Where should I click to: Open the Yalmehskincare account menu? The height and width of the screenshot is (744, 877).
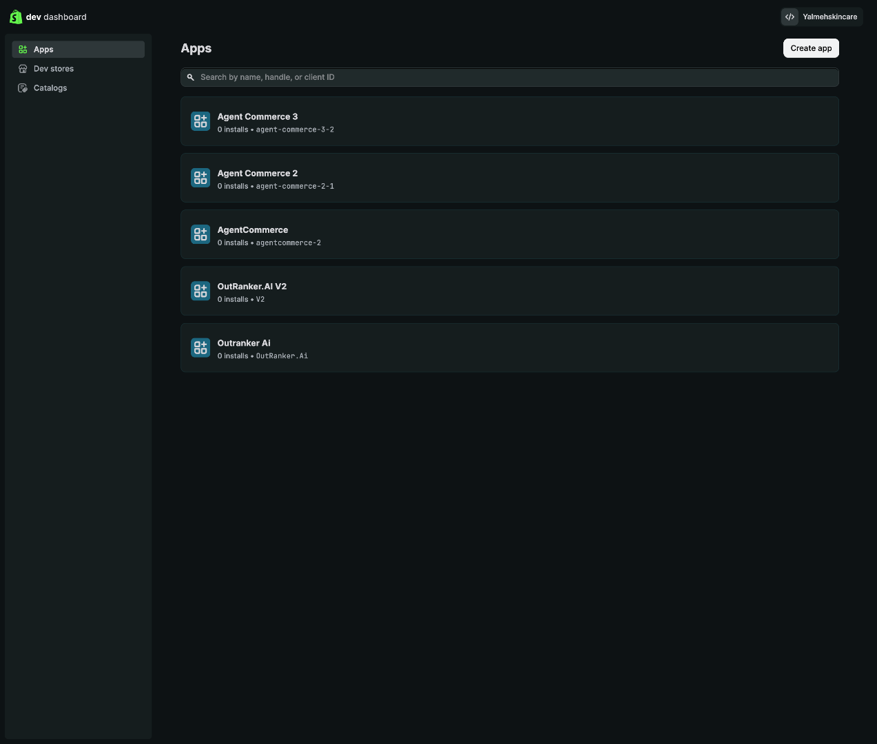pyautogui.click(x=822, y=17)
